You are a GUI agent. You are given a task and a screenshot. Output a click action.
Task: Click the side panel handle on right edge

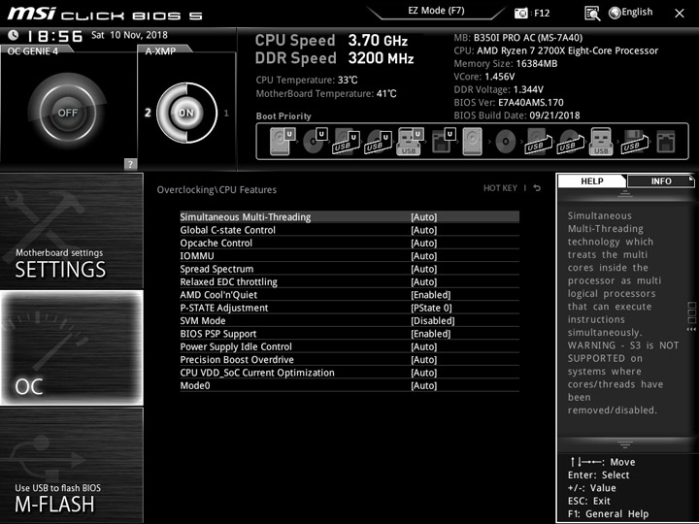coord(691,316)
